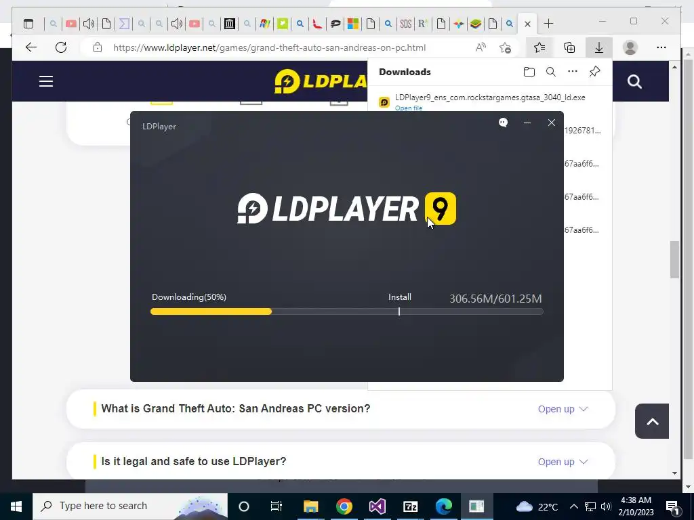694x520 pixels.
Task: Click the page scrollbar up arrow
Action: point(674,67)
